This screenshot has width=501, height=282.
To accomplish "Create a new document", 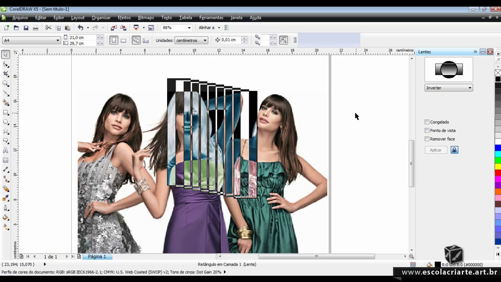I will pos(6,28).
